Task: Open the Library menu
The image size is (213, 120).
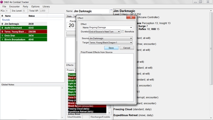Action: [46, 7]
